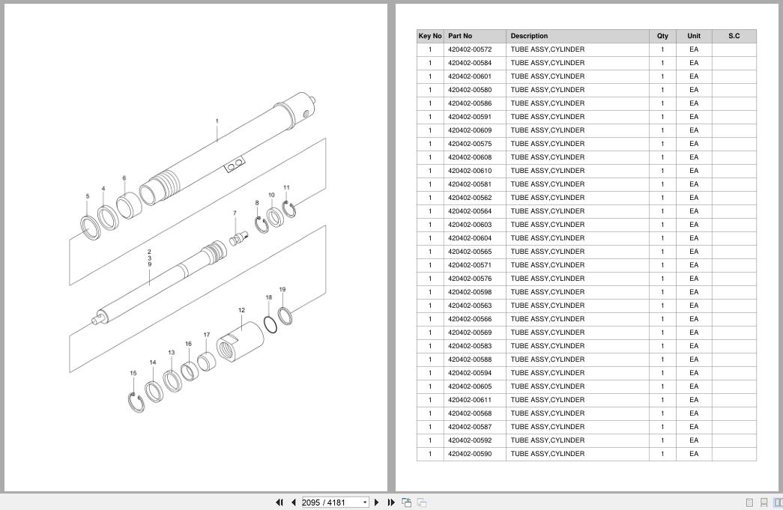Screen dimensions: 783x510
Task: Select part number 420402-00584
Action: click(x=469, y=63)
